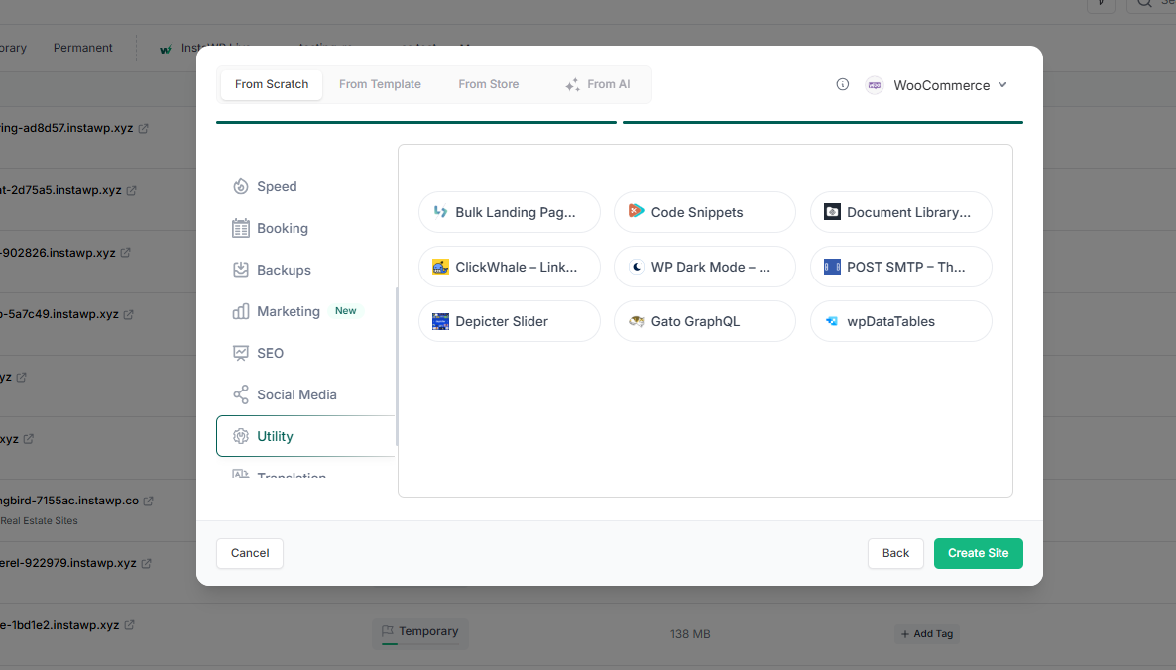This screenshot has width=1176, height=670.
Task: Choose the Code Snippets plugin
Action: (x=705, y=212)
